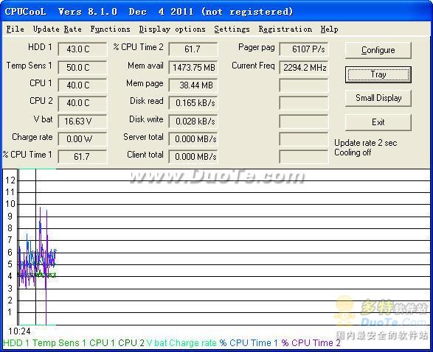Open the Display options menu
The width and height of the screenshot is (433, 352).
[x=173, y=29]
